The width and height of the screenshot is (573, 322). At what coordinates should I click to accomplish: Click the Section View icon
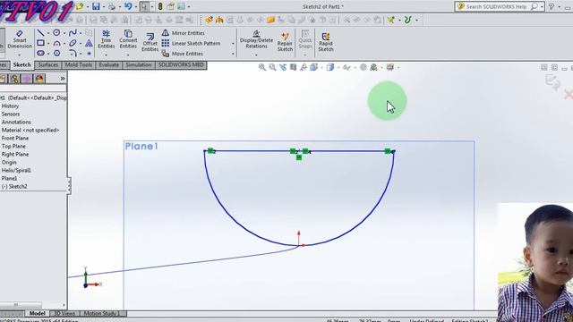[x=293, y=67]
